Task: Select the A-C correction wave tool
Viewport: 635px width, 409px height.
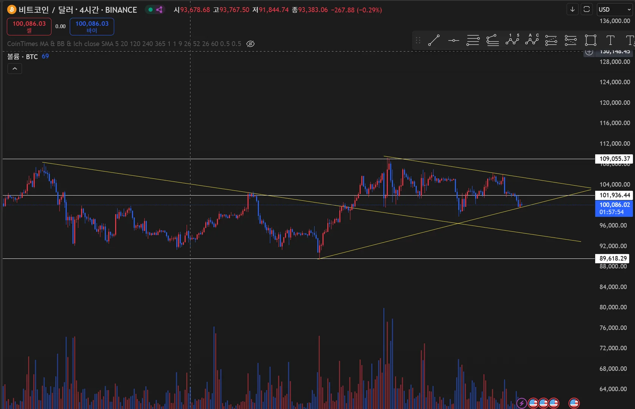Action: click(x=532, y=40)
